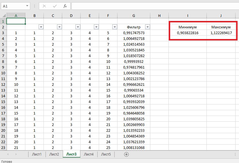Click cell with value 1,037621359
Viewport: 239px width, 163px height.
[x=134, y=142]
